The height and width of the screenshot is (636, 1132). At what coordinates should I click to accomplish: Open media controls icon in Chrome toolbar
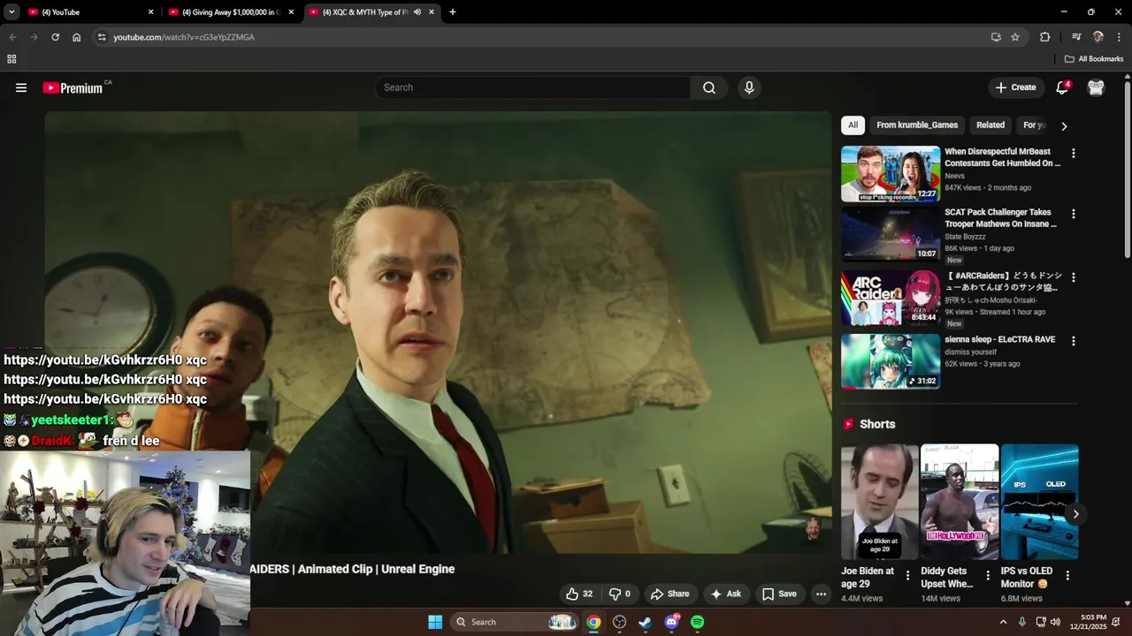pos(1076,37)
